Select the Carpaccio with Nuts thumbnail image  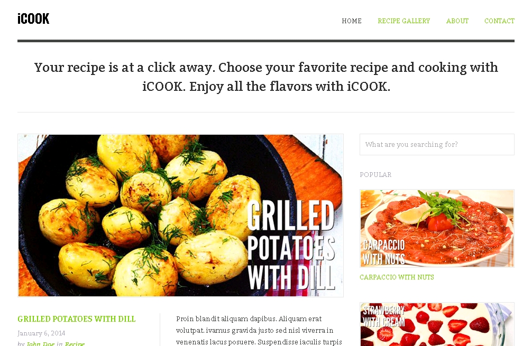point(437,228)
